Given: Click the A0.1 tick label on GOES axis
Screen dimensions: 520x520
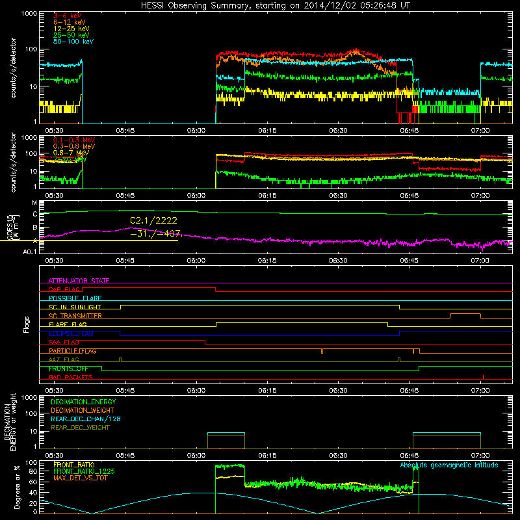Looking at the screenshot, I should click(30, 252).
